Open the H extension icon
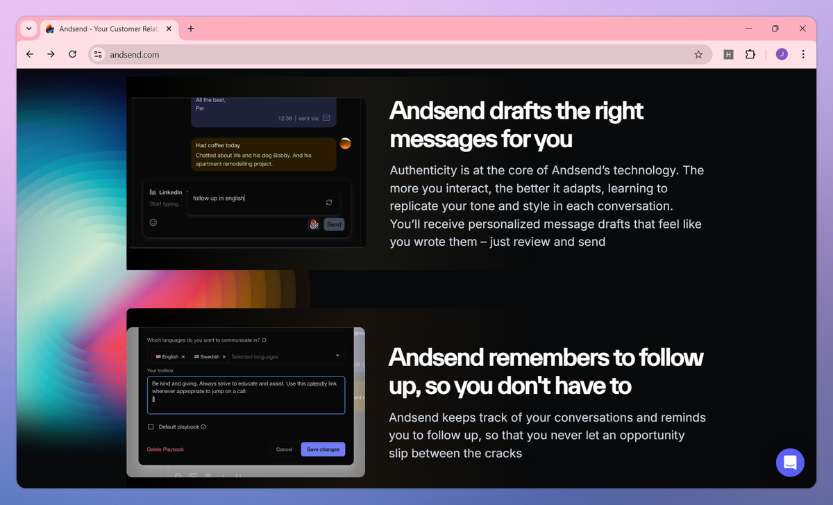Image resolution: width=833 pixels, height=505 pixels. pyautogui.click(x=728, y=54)
